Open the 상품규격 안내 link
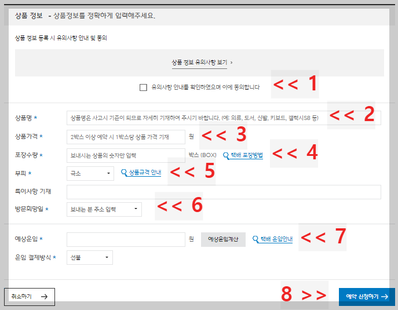The height and width of the screenshot is (310, 398). coord(145,173)
